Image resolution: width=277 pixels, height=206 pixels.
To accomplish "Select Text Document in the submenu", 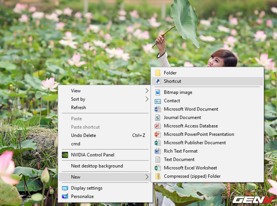I will (207, 159).
